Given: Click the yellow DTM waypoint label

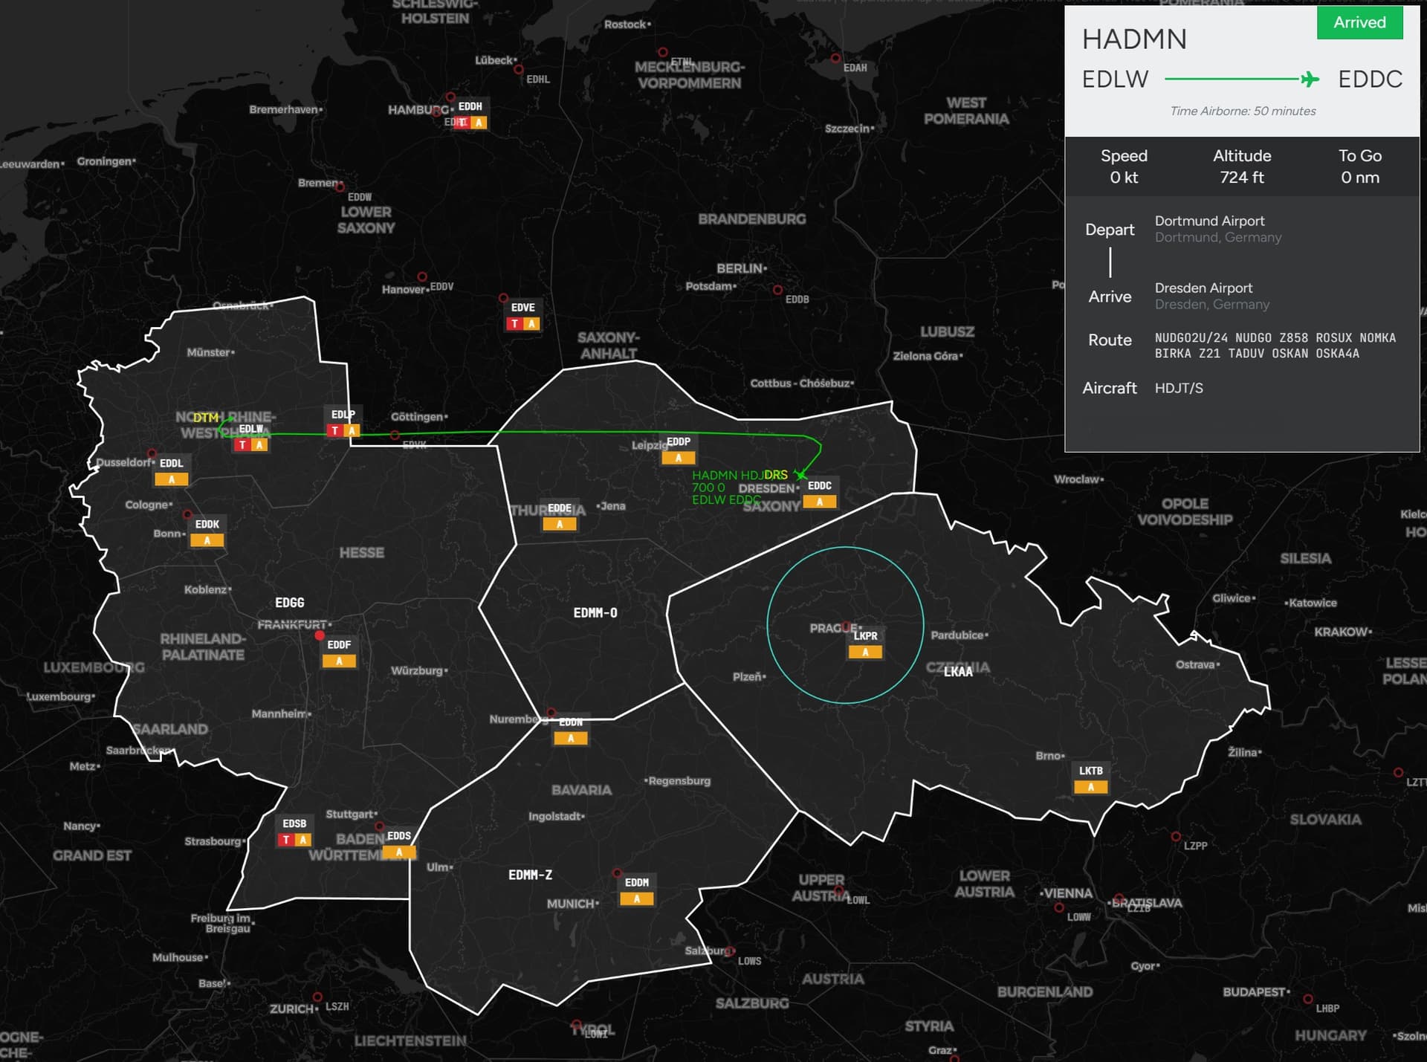Looking at the screenshot, I should point(206,418).
